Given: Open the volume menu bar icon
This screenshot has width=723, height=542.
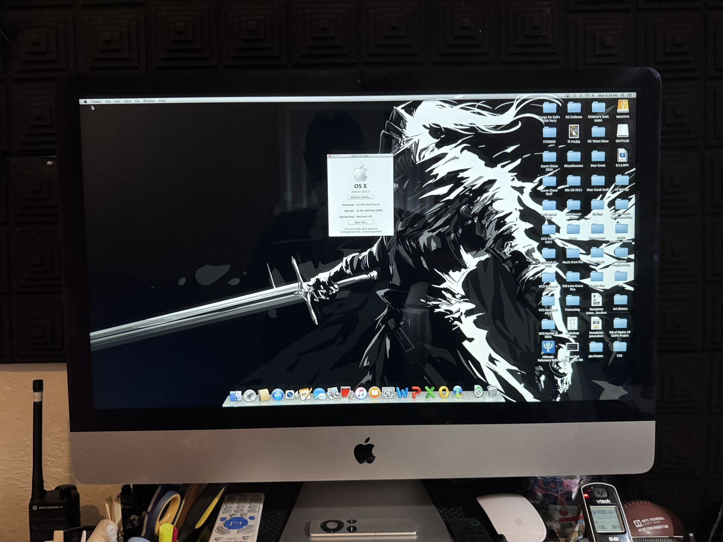Looking at the screenshot, I should [593, 96].
